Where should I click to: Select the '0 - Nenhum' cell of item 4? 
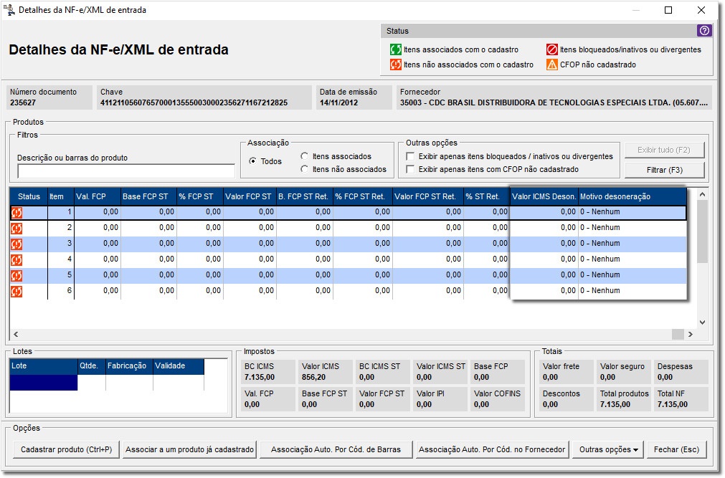coord(632,259)
